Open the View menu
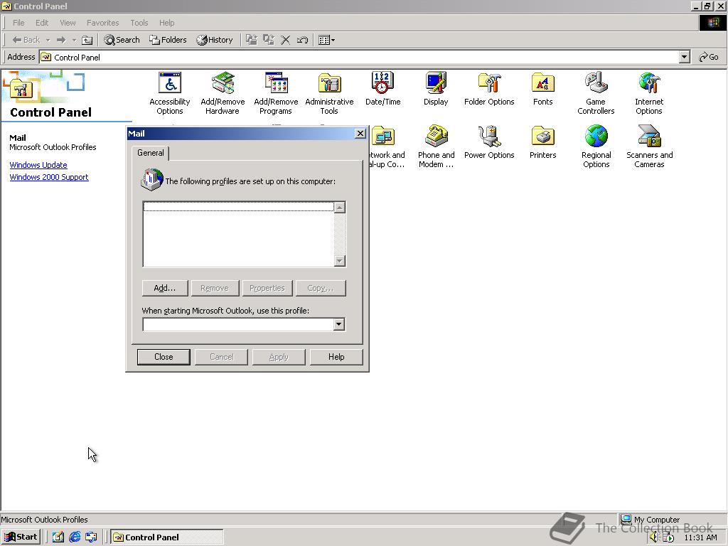The width and height of the screenshot is (728, 546). pos(68,23)
